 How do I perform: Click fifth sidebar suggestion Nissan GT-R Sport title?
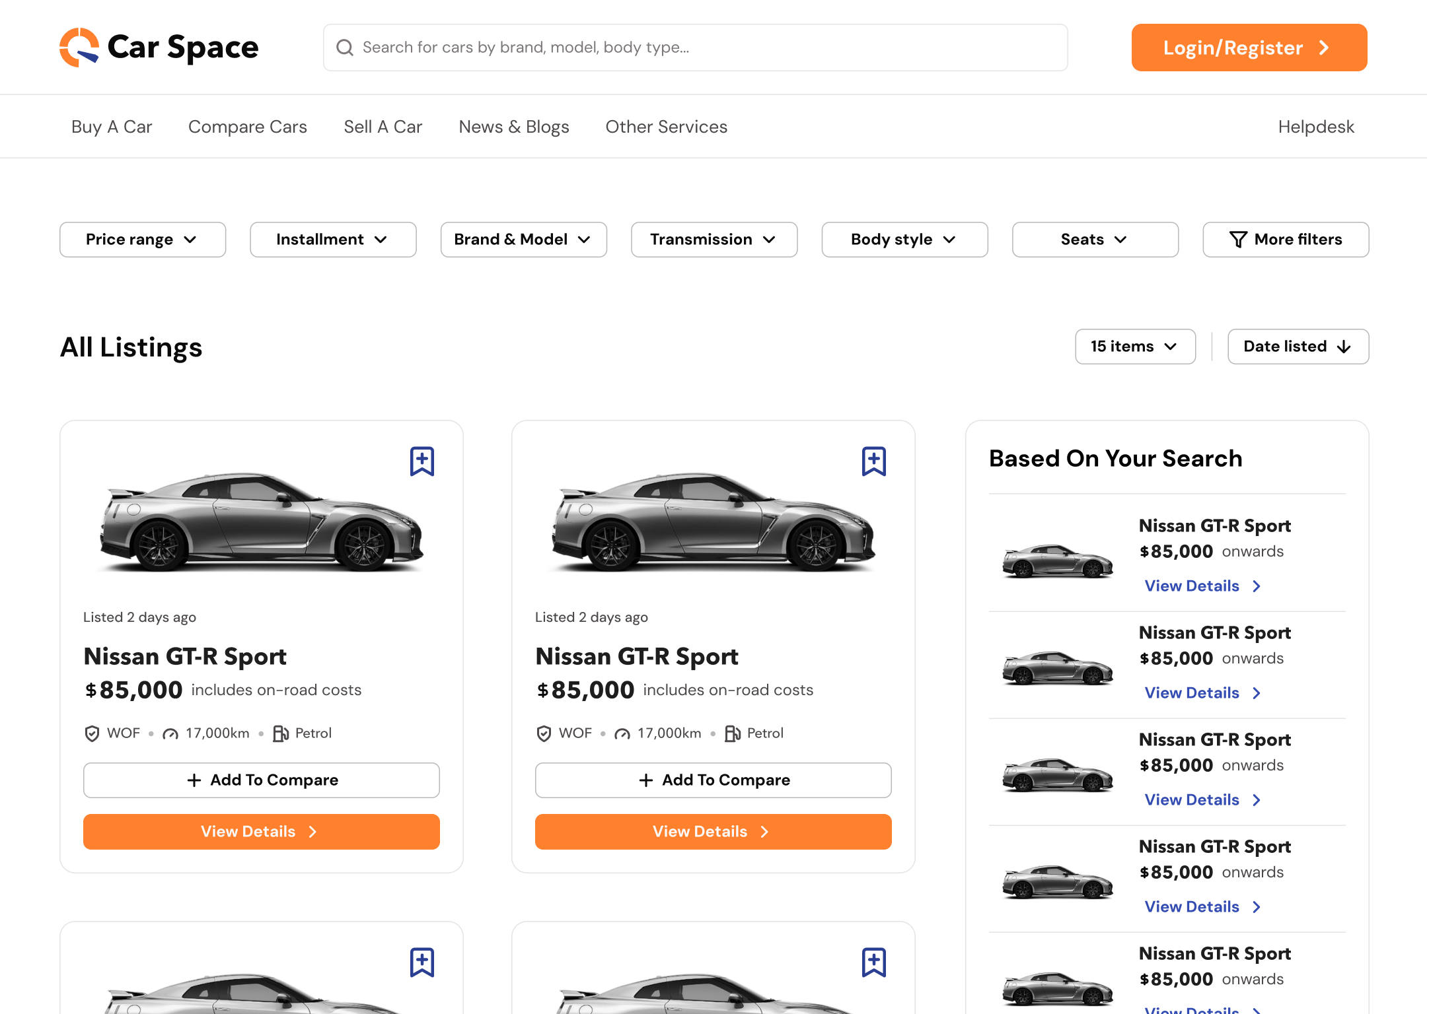click(1215, 954)
